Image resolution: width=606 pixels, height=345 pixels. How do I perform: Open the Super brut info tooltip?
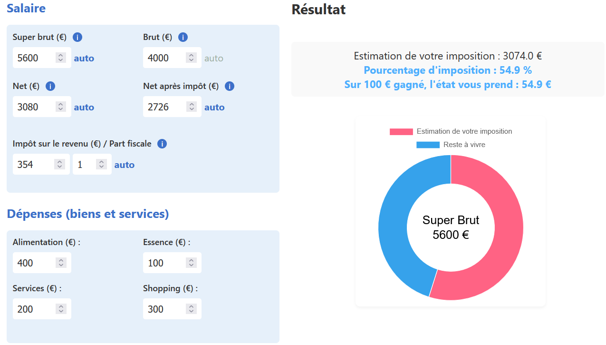pos(77,37)
